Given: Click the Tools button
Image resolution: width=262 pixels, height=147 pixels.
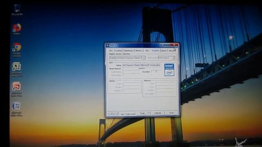Looking at the screenshot, I should point(142,113).
